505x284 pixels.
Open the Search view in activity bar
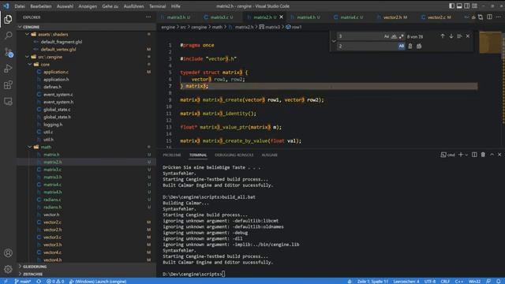(x=8, y=35)
